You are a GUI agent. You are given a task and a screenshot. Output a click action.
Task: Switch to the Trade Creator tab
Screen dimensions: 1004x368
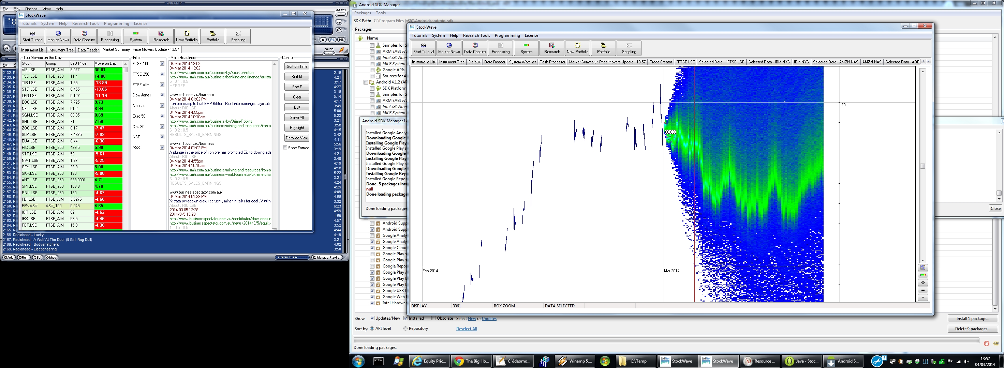661,62
